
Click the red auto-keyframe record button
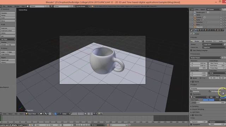coord(108,125)
